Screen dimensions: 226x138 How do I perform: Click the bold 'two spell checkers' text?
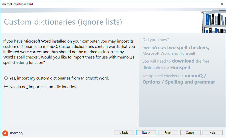click(188, 48)
